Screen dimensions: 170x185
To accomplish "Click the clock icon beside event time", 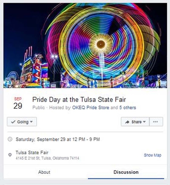I will [x=10, y=139].
